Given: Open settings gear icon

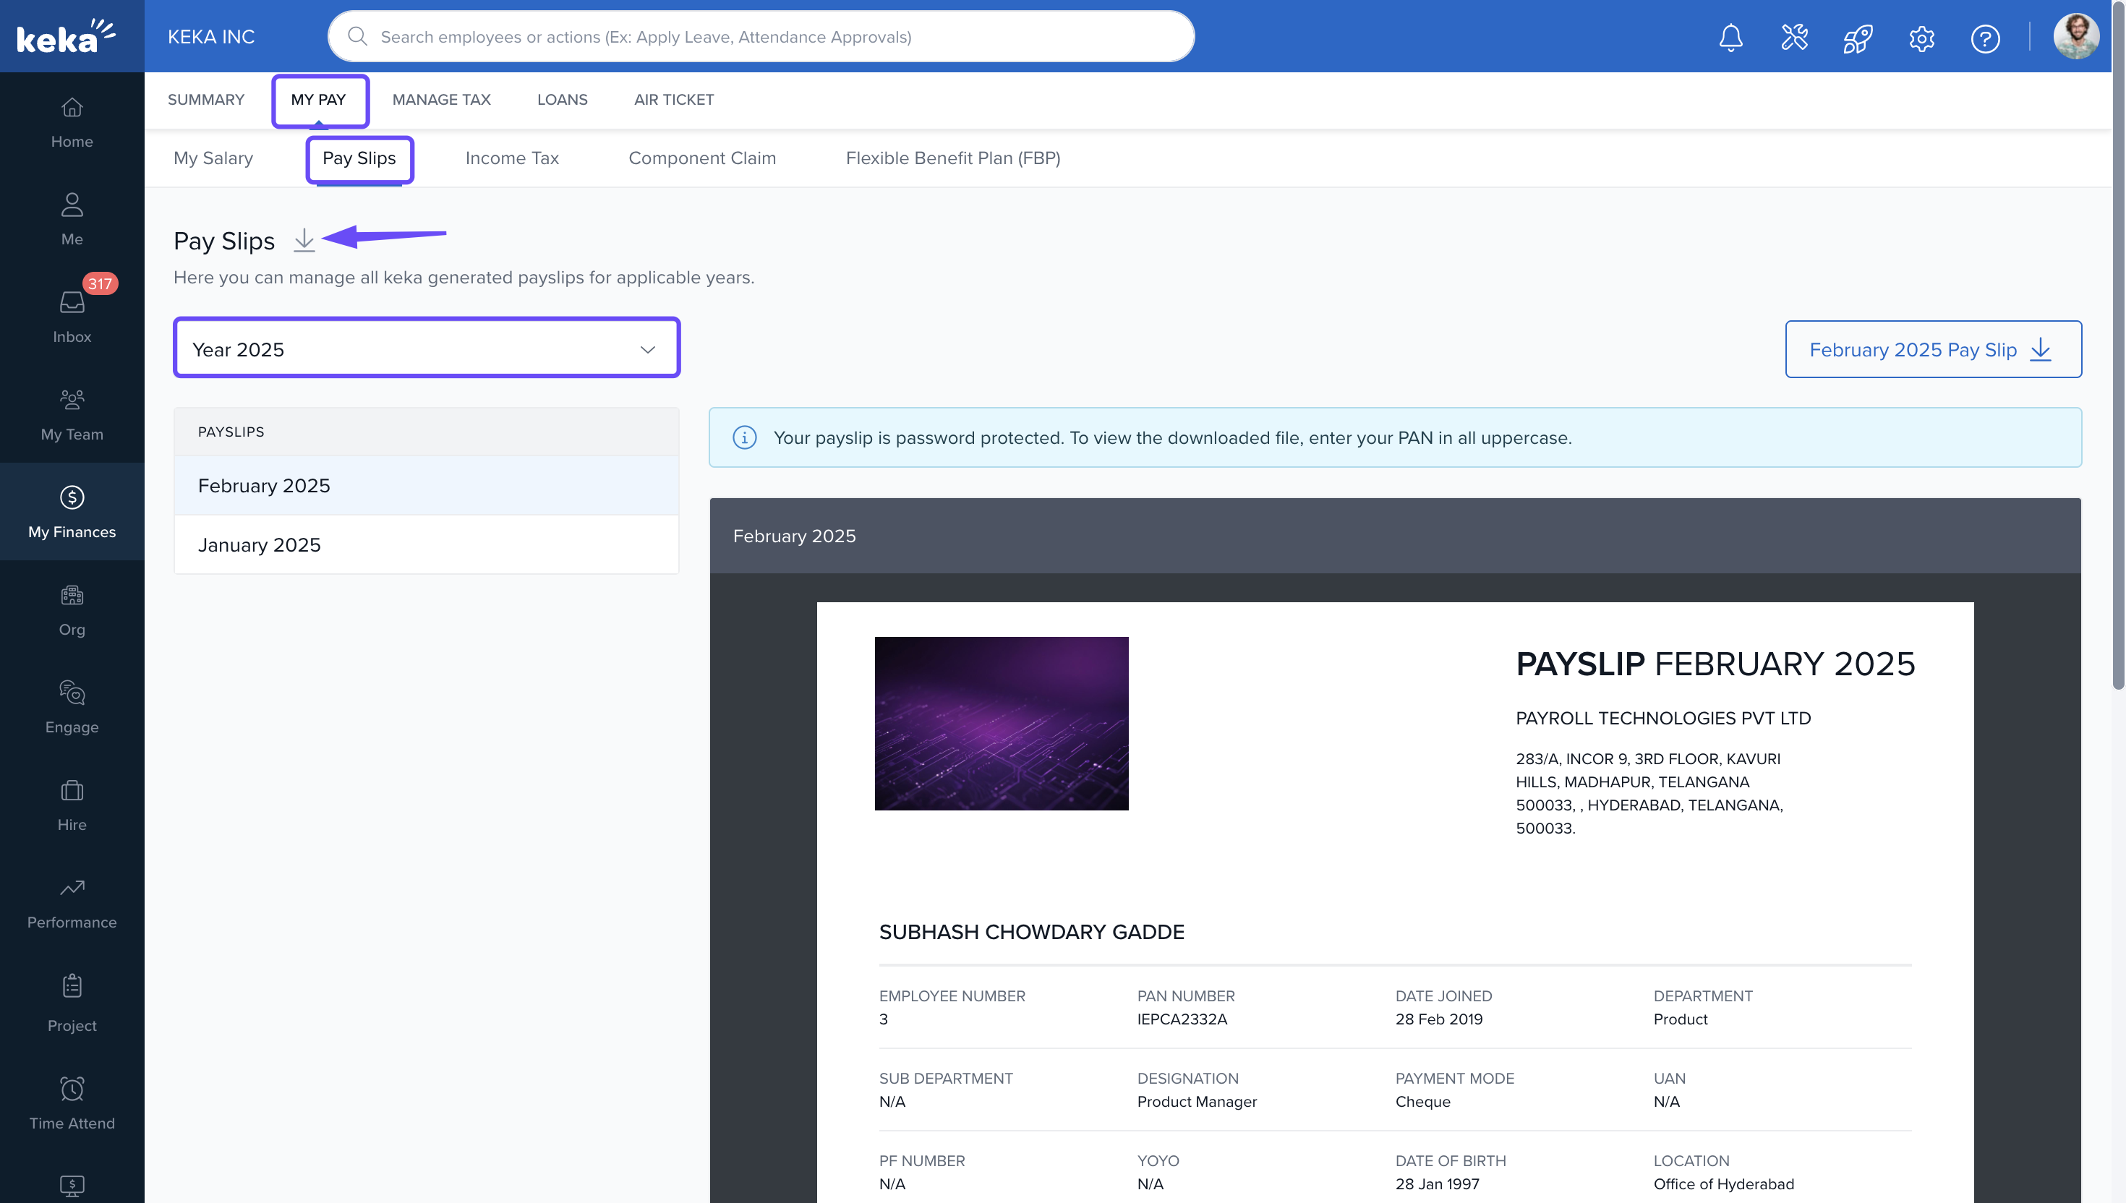Looking at the screenshot, I should [1921, 38].
